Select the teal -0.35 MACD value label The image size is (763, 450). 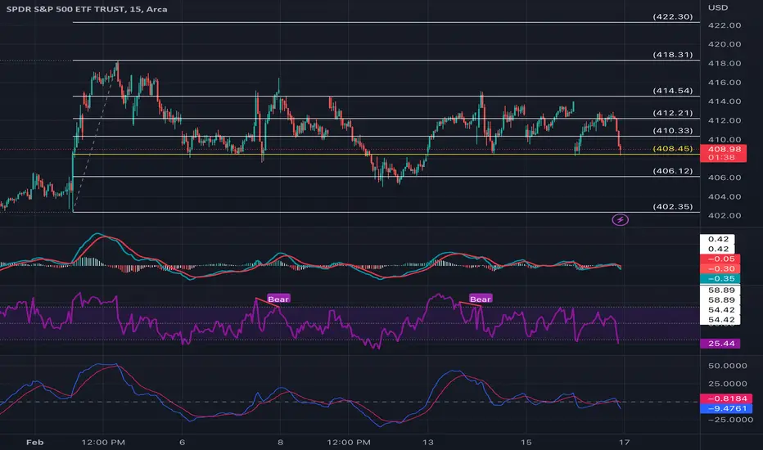click(720, 278)
